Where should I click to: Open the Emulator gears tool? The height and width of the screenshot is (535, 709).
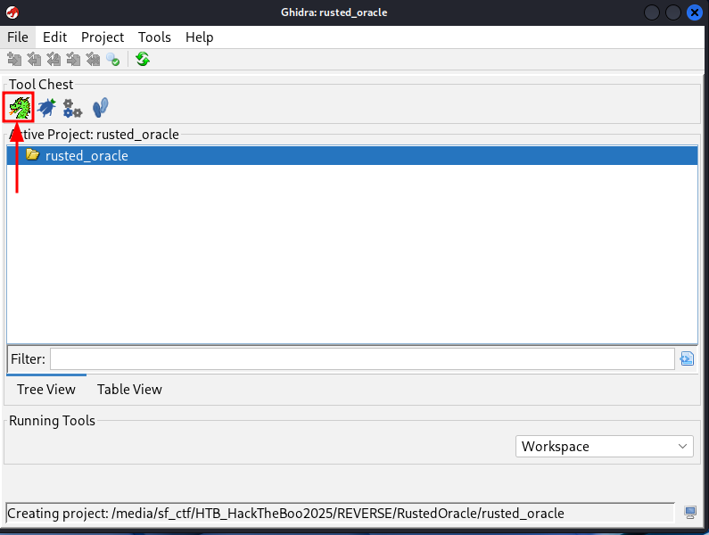point(72,109)
